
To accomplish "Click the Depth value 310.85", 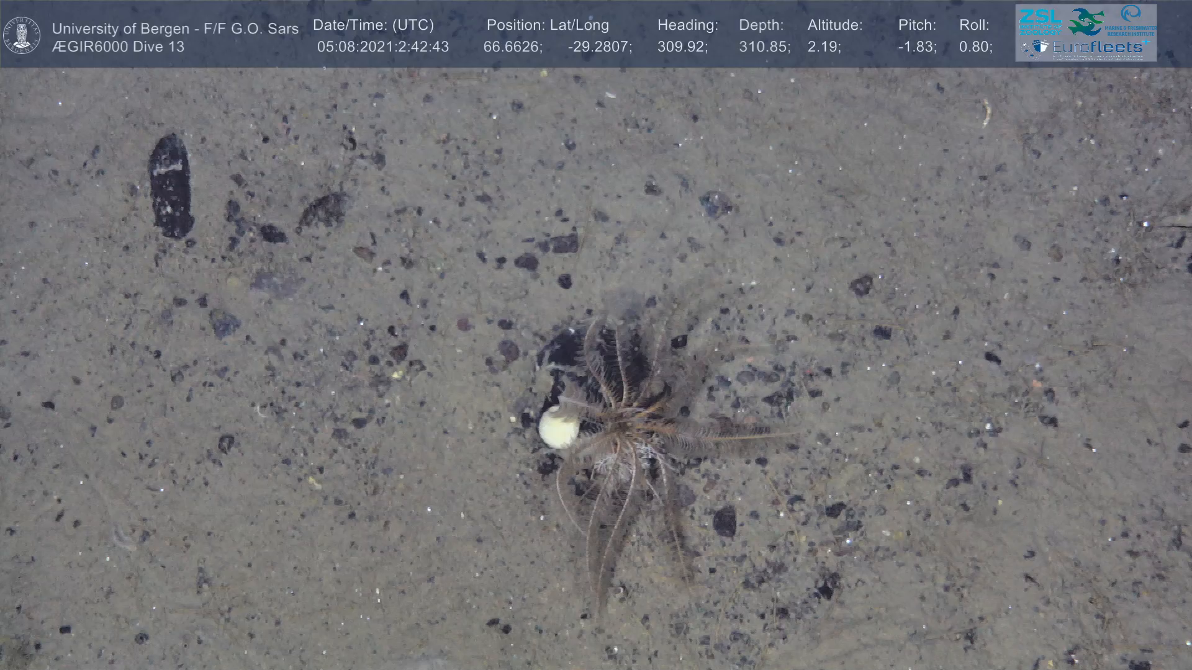I will pyautogui.click(x=764, y=47).
